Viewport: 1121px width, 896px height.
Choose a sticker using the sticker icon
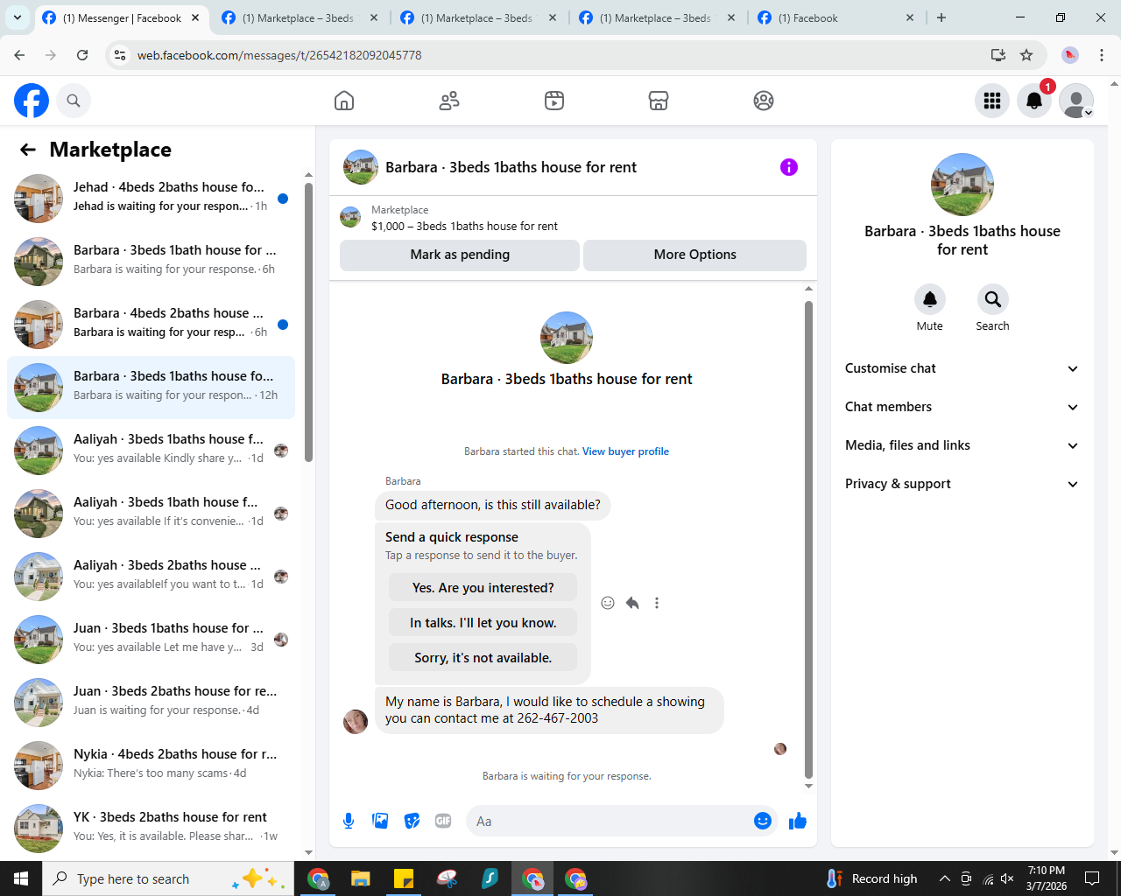pos(412,821)
